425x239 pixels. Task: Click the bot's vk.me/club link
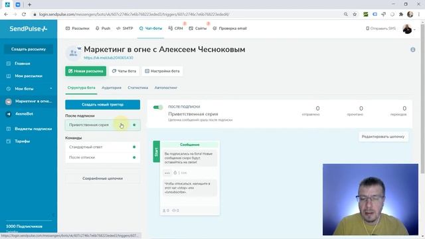(x=108, y=58)
